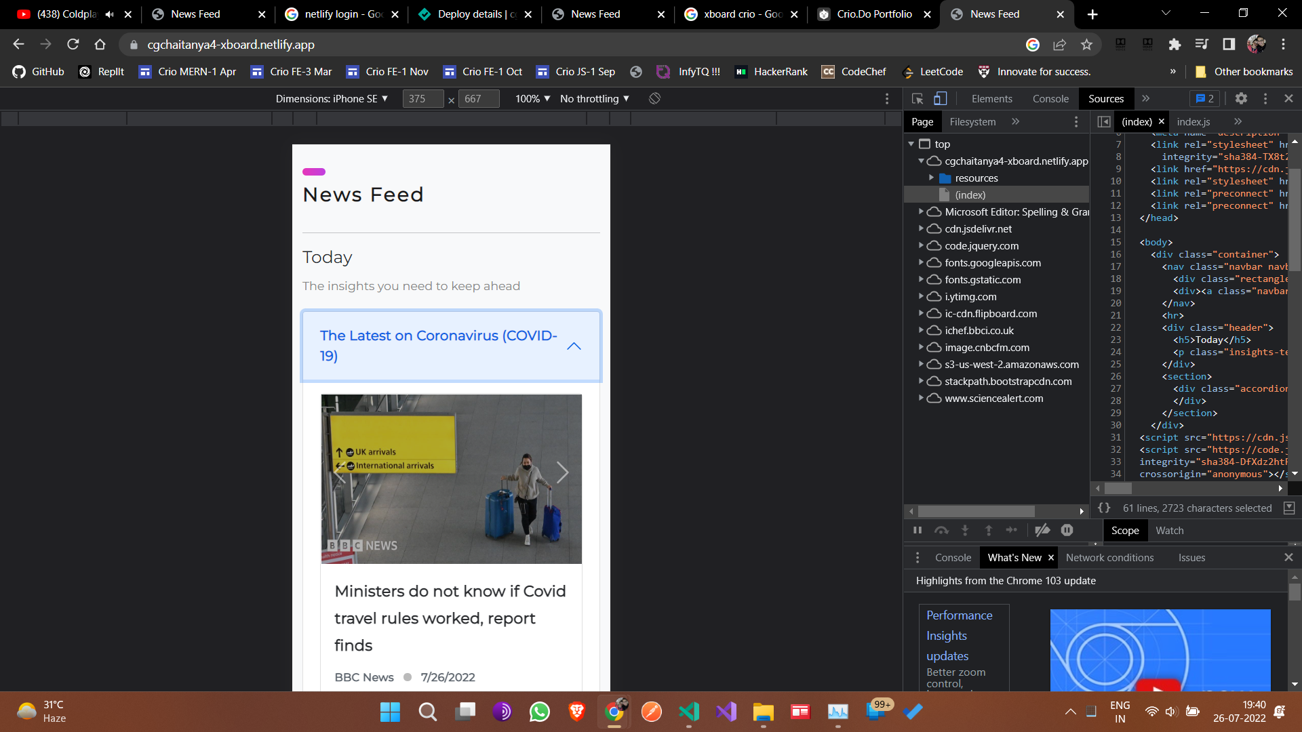Open the issues counter showing 2 messages

coord(1205,98)
